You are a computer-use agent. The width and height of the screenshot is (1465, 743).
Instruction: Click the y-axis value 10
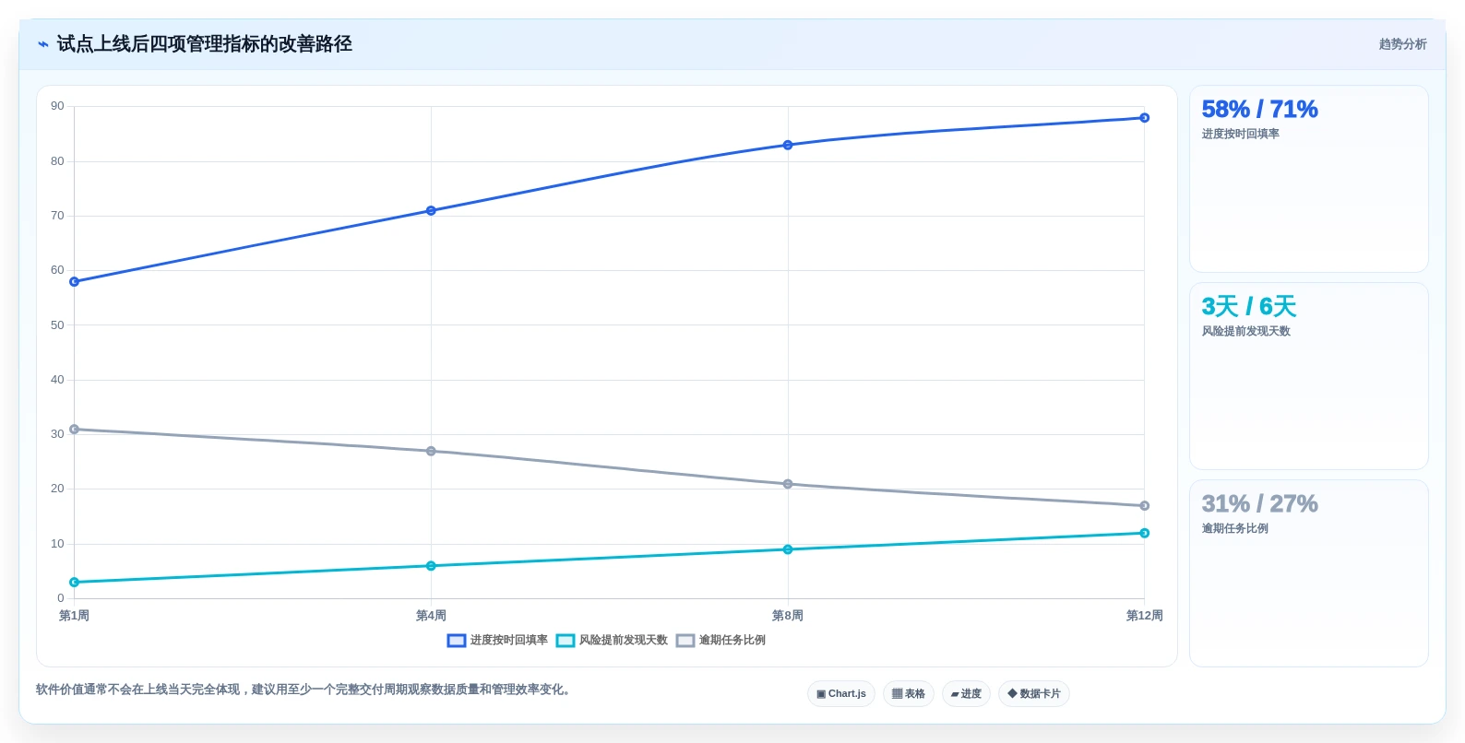click(58, 544)
